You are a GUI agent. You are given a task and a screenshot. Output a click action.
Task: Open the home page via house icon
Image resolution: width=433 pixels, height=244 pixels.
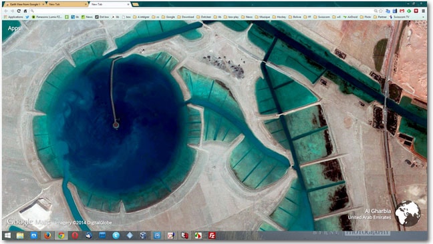click(25, 11)
